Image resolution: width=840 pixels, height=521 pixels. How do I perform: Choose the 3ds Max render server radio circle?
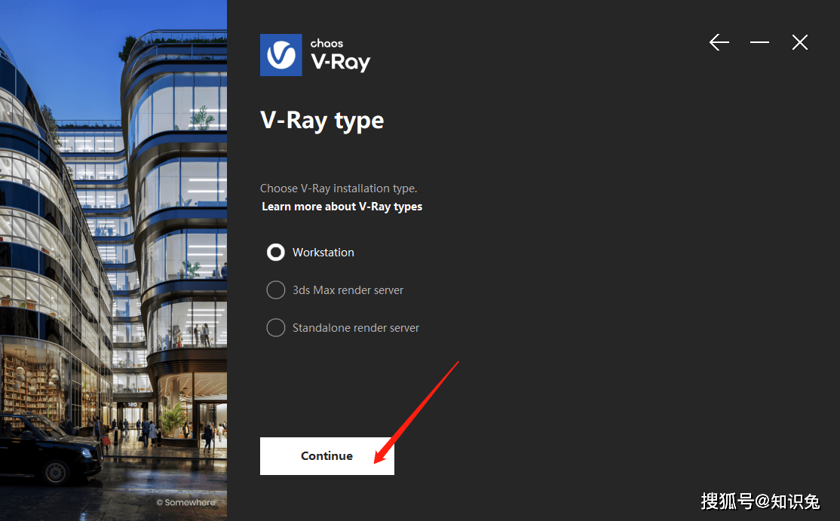(276, 290)
